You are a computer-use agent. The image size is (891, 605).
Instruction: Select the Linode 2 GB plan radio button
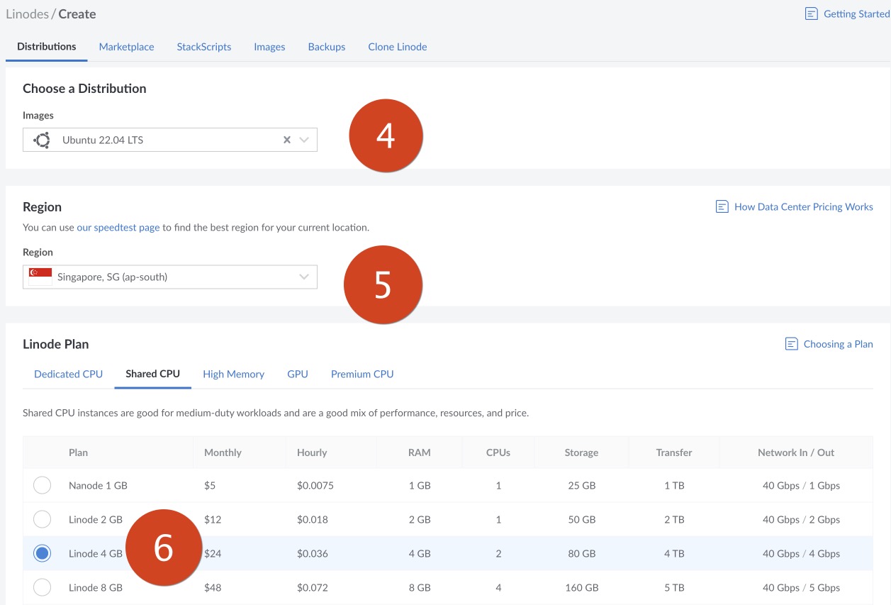(43, 519)
